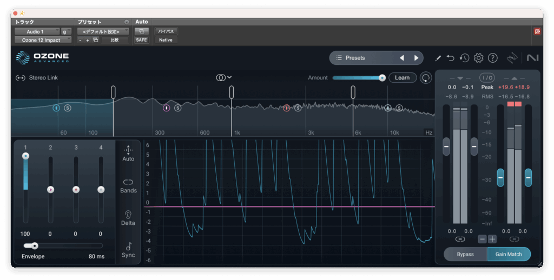Click the Bypass button
Viewport: 554px width, 280px height.
click(465, 254)
